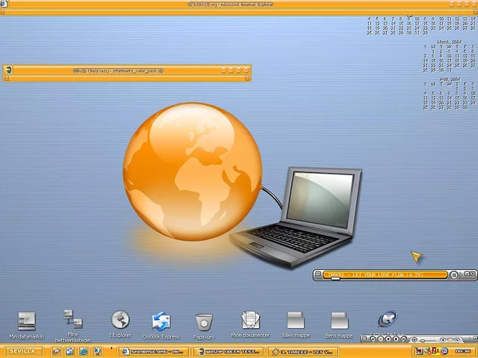Image resolution: width=478 pixels, height=358 pixels.
Task: Click the WinZip window title bar icon
Action: tap(8, 69)
